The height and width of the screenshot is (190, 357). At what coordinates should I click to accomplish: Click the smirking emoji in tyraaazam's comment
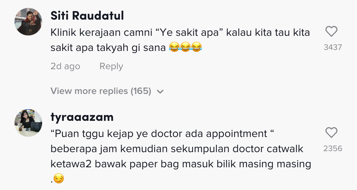59,179
